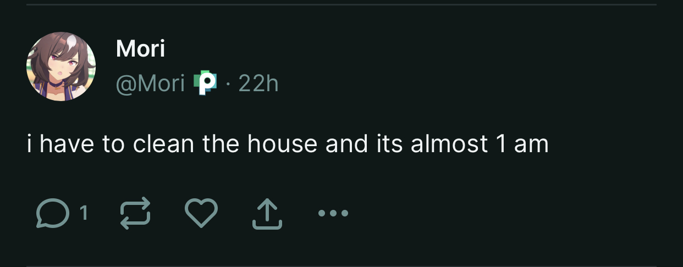Click the word "its" in the post
The image size is (683, 267).
point(389,144)
